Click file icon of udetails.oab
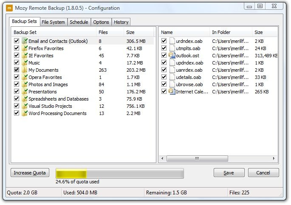 point(172,77)
